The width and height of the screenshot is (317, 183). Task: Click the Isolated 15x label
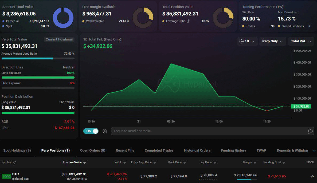coord(20,179)
